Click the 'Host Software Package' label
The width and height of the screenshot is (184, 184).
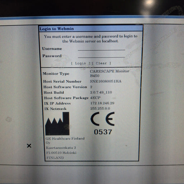[66, 98]
